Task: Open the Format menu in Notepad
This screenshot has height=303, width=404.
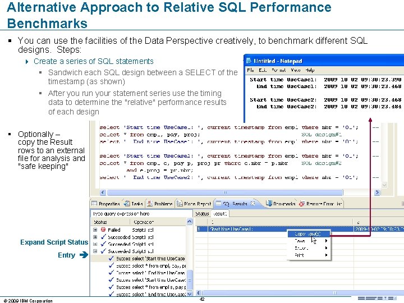Action: click(x=279, y=70)
